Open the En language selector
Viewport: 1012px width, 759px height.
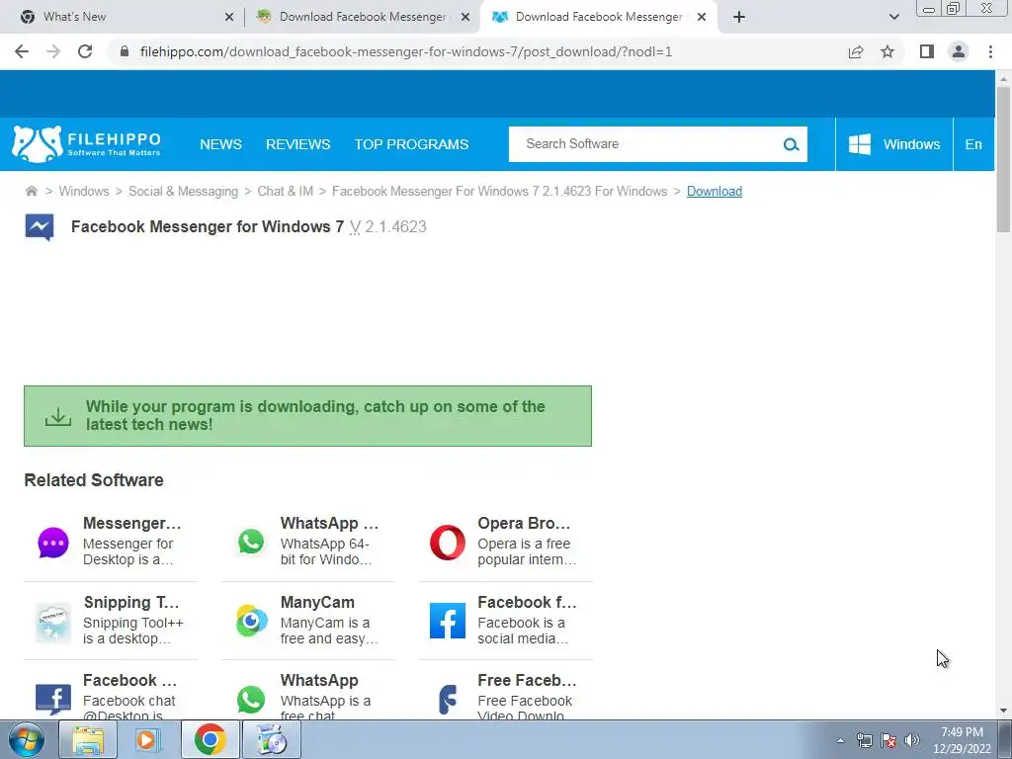[x=973, y=144]
